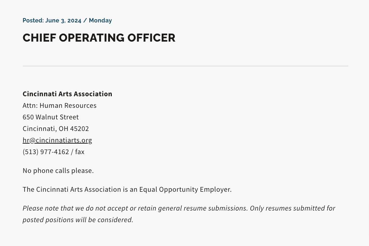Click the Chief Operating Officer heading

(99, 38)
